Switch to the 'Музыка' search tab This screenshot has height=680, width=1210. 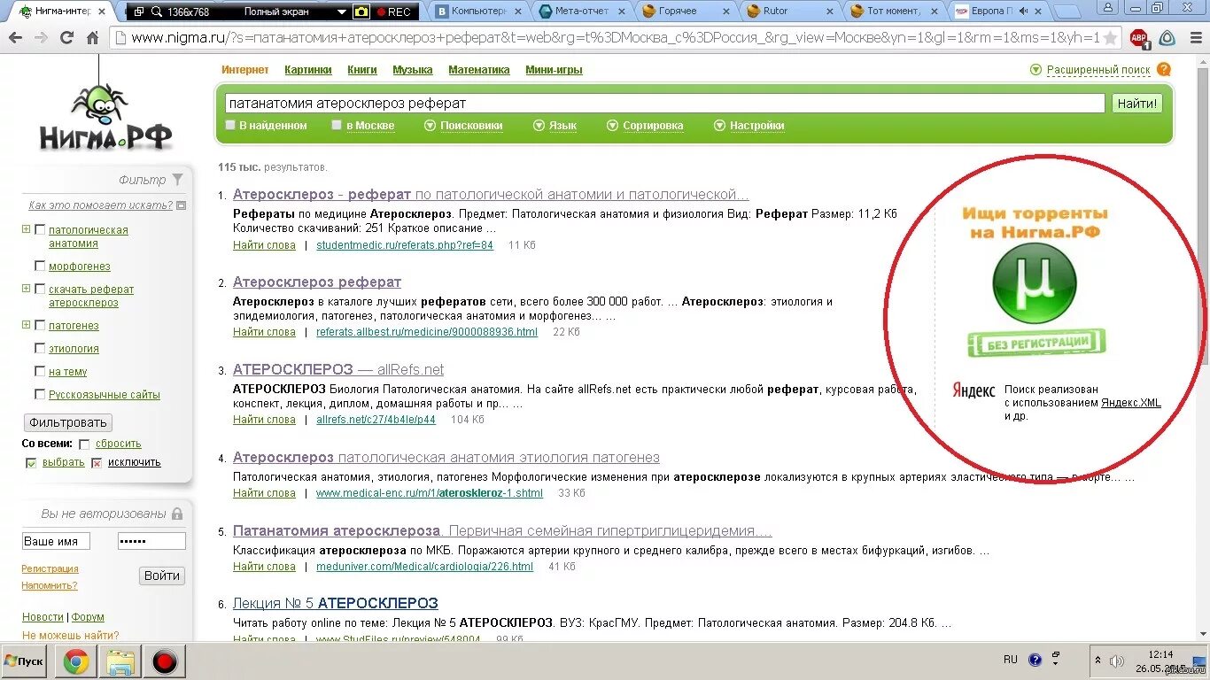coord(413,70)
